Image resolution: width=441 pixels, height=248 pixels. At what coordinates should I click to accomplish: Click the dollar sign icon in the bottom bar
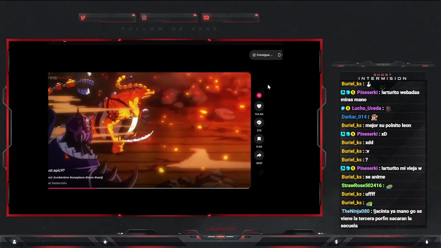tap(336, 242)
